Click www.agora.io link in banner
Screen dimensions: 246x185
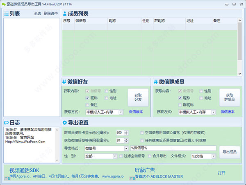[x=113, y=176]
